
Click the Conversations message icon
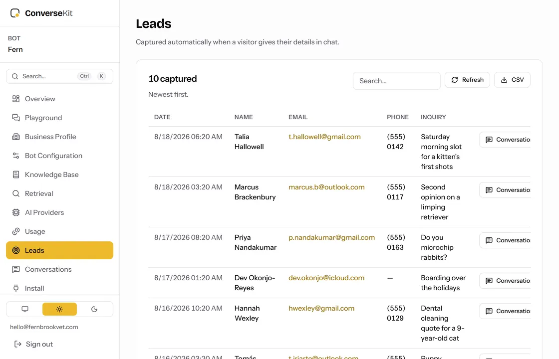(15, 269)
